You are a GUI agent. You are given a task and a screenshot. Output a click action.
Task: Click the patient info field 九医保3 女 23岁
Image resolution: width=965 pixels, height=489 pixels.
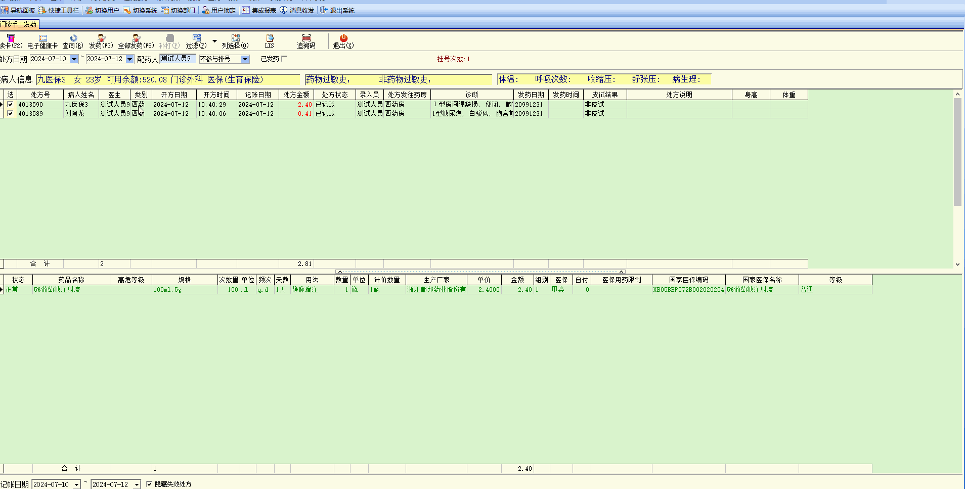pos(168,79)
